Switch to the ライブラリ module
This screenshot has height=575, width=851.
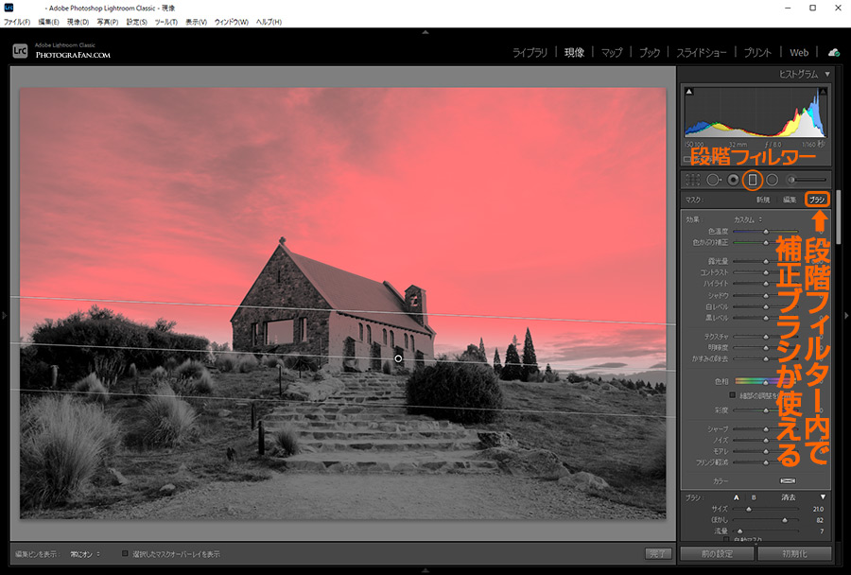530,53
